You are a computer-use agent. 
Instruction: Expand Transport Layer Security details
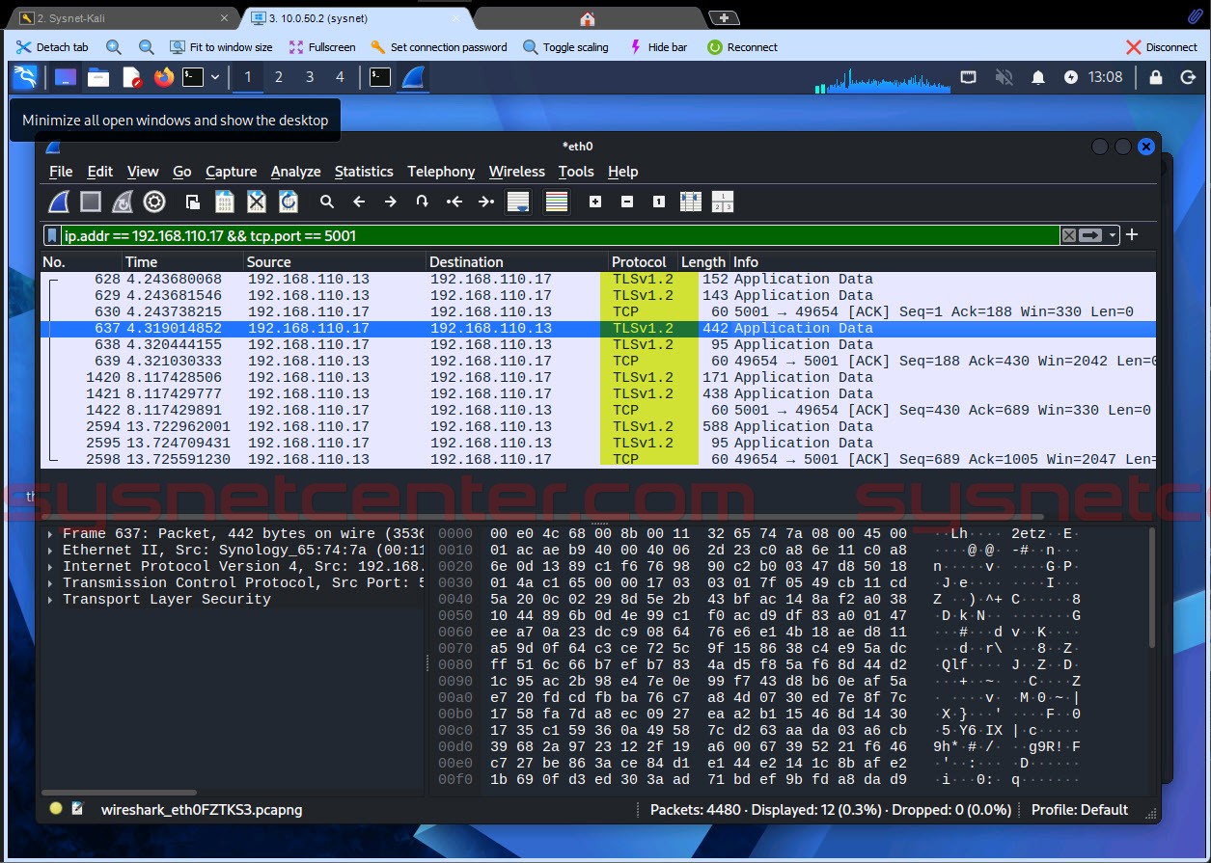click(x=50, y=599)
